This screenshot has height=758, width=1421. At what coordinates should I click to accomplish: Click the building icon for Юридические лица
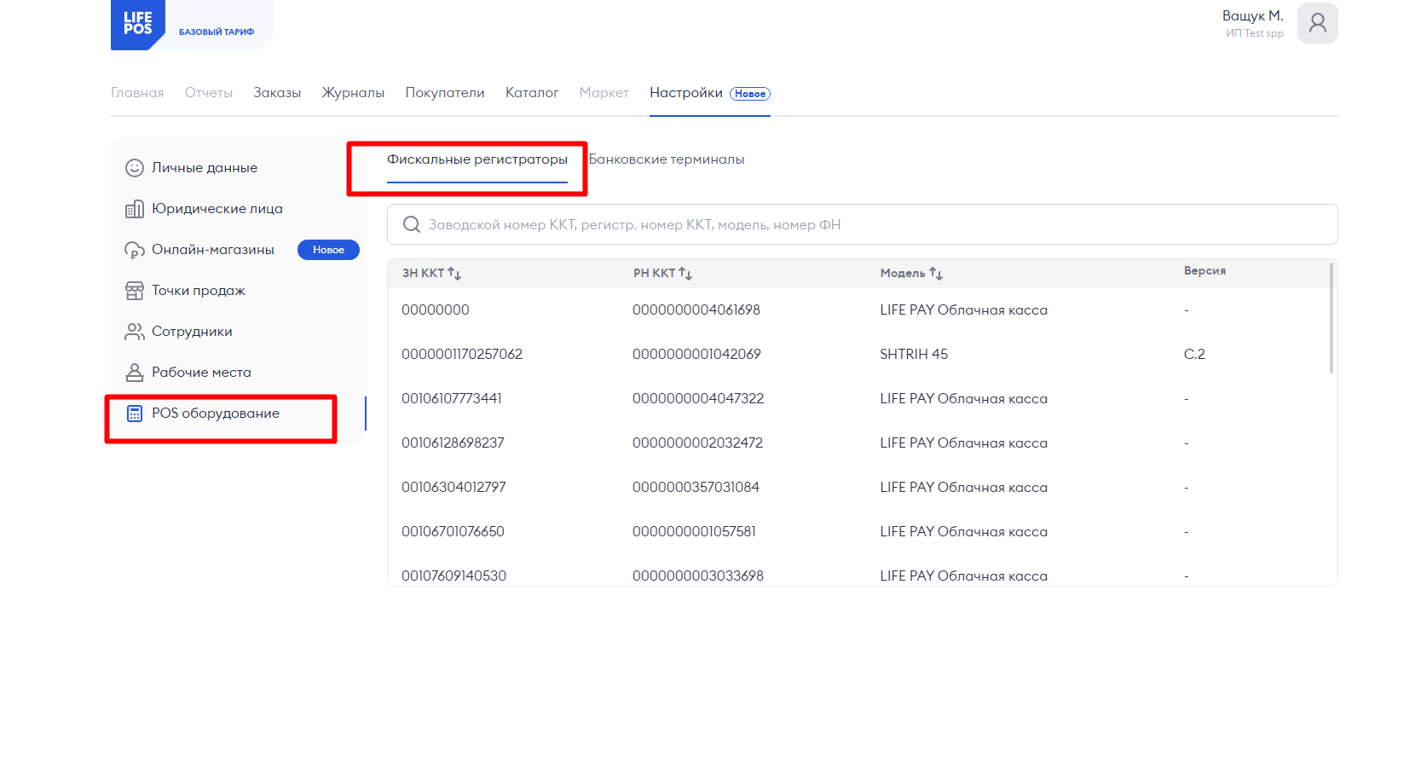135,209
